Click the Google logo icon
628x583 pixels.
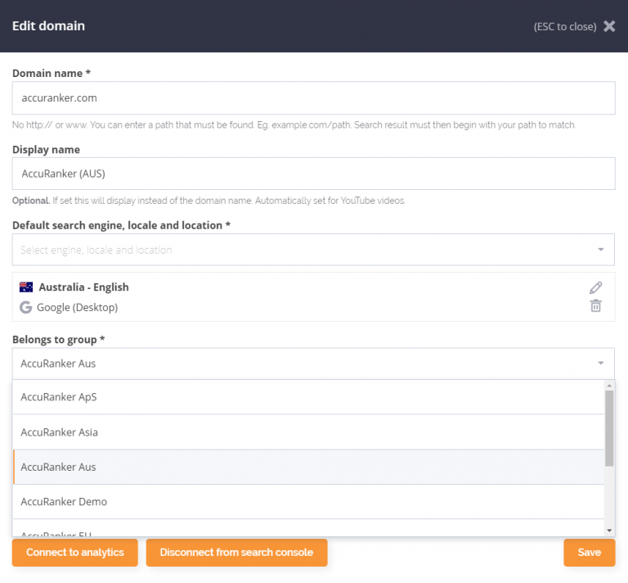coord(26,308)
